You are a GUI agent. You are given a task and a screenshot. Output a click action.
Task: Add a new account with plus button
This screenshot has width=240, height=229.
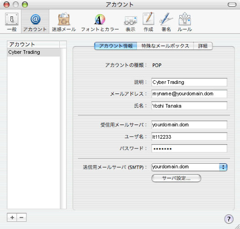[12, 217]
